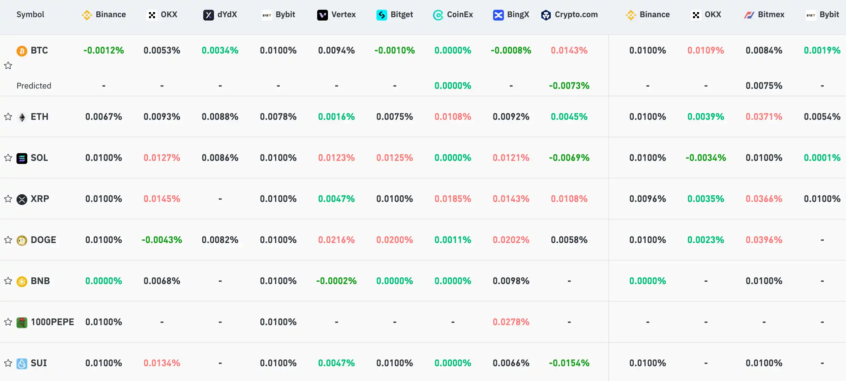
Task: Click BTC's Crypto.com rate 0.0143%
Action: [569, 50]
